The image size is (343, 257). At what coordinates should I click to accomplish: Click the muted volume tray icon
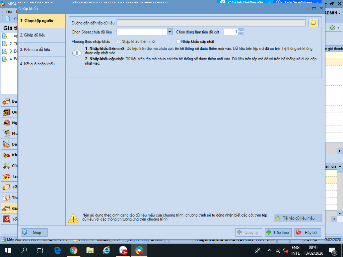[x=285, y=250]
